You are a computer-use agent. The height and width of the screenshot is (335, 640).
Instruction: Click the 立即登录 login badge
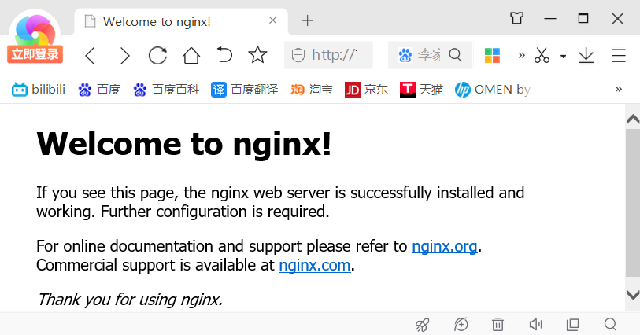click(x=35, y=54)
